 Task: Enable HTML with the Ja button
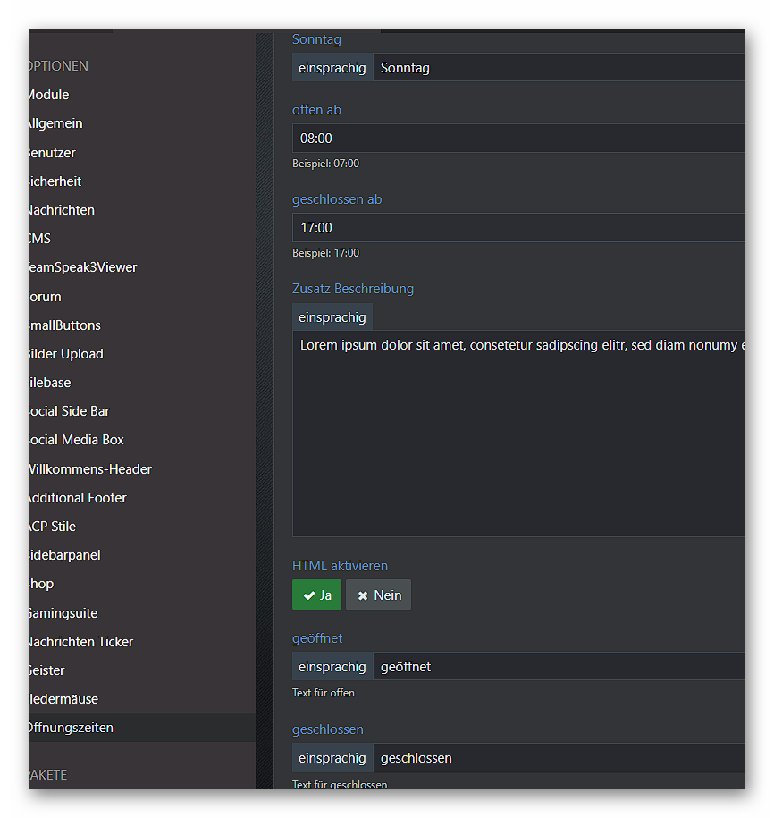click(316, 595)
